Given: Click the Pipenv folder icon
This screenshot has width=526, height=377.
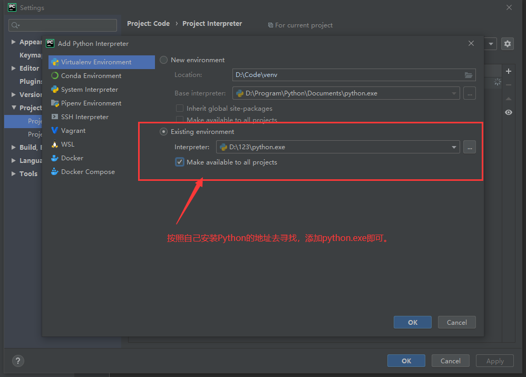Looking at the screenshot, I should click(55, 103).
